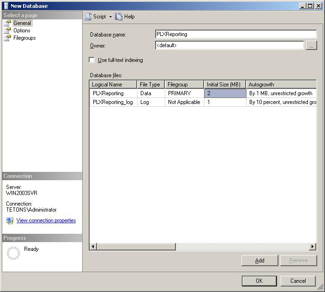Close the New Database dialog
Viewport: 325px width, 292px height.
pos(319,6)
